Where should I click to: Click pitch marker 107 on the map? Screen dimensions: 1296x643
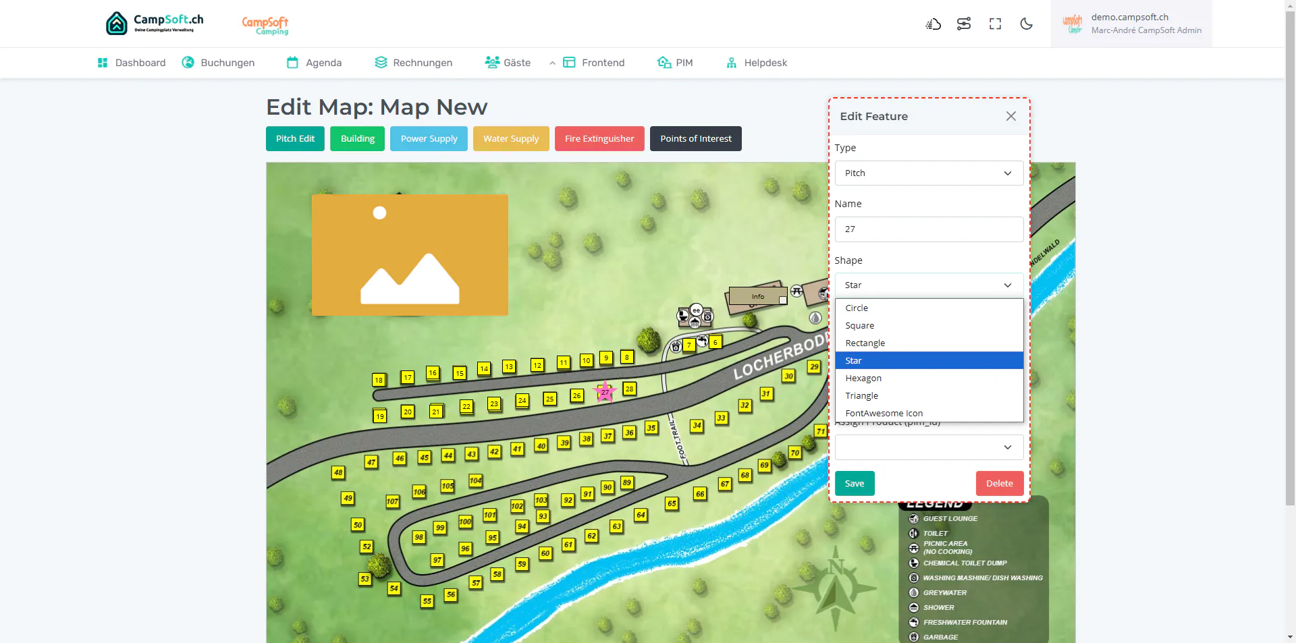tap(392, 501)
